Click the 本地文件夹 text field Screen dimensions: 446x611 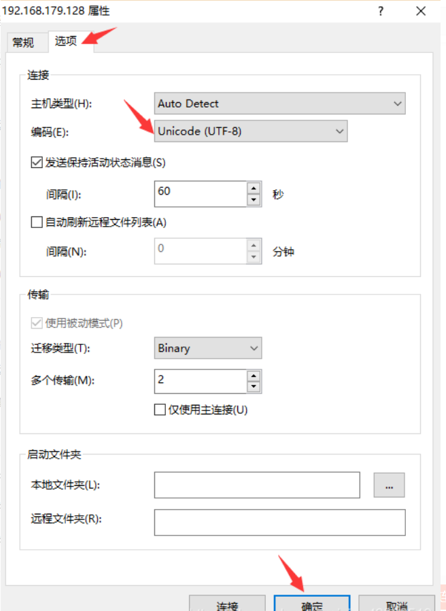(256, 485)
